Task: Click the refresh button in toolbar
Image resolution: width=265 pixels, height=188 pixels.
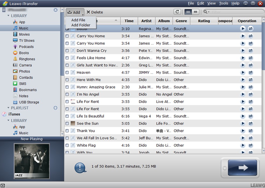Action: (177, 12)
